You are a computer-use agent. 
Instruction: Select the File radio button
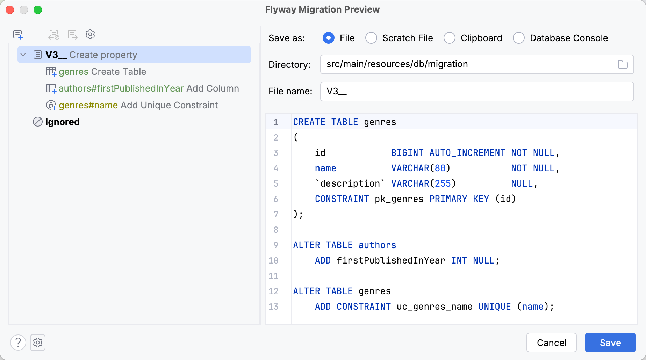pos(329,38)
